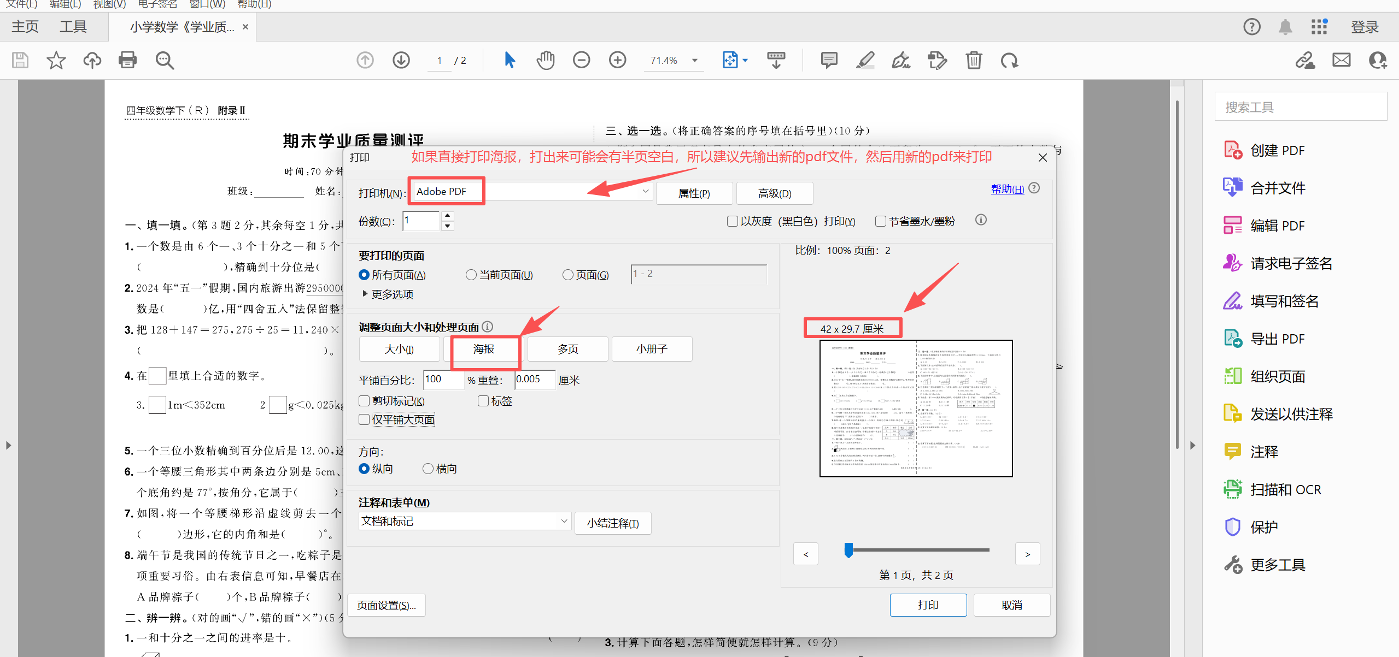This screenshot has width=1399, height=657.
Task: Select 横向 landscape orientation
Action: pos(428,469)
